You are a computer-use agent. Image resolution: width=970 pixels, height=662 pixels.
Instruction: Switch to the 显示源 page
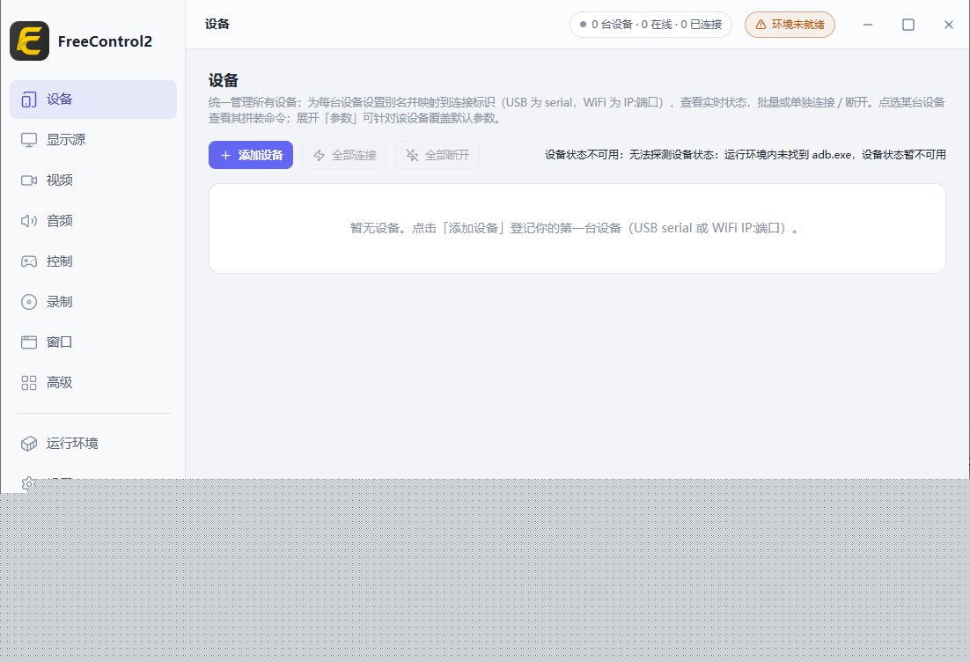coord(93,140)
